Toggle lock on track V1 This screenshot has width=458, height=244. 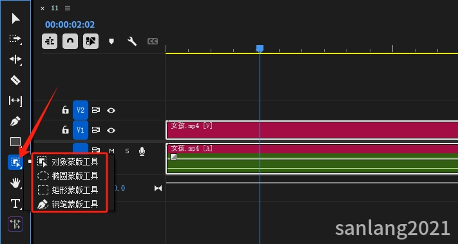65,130
